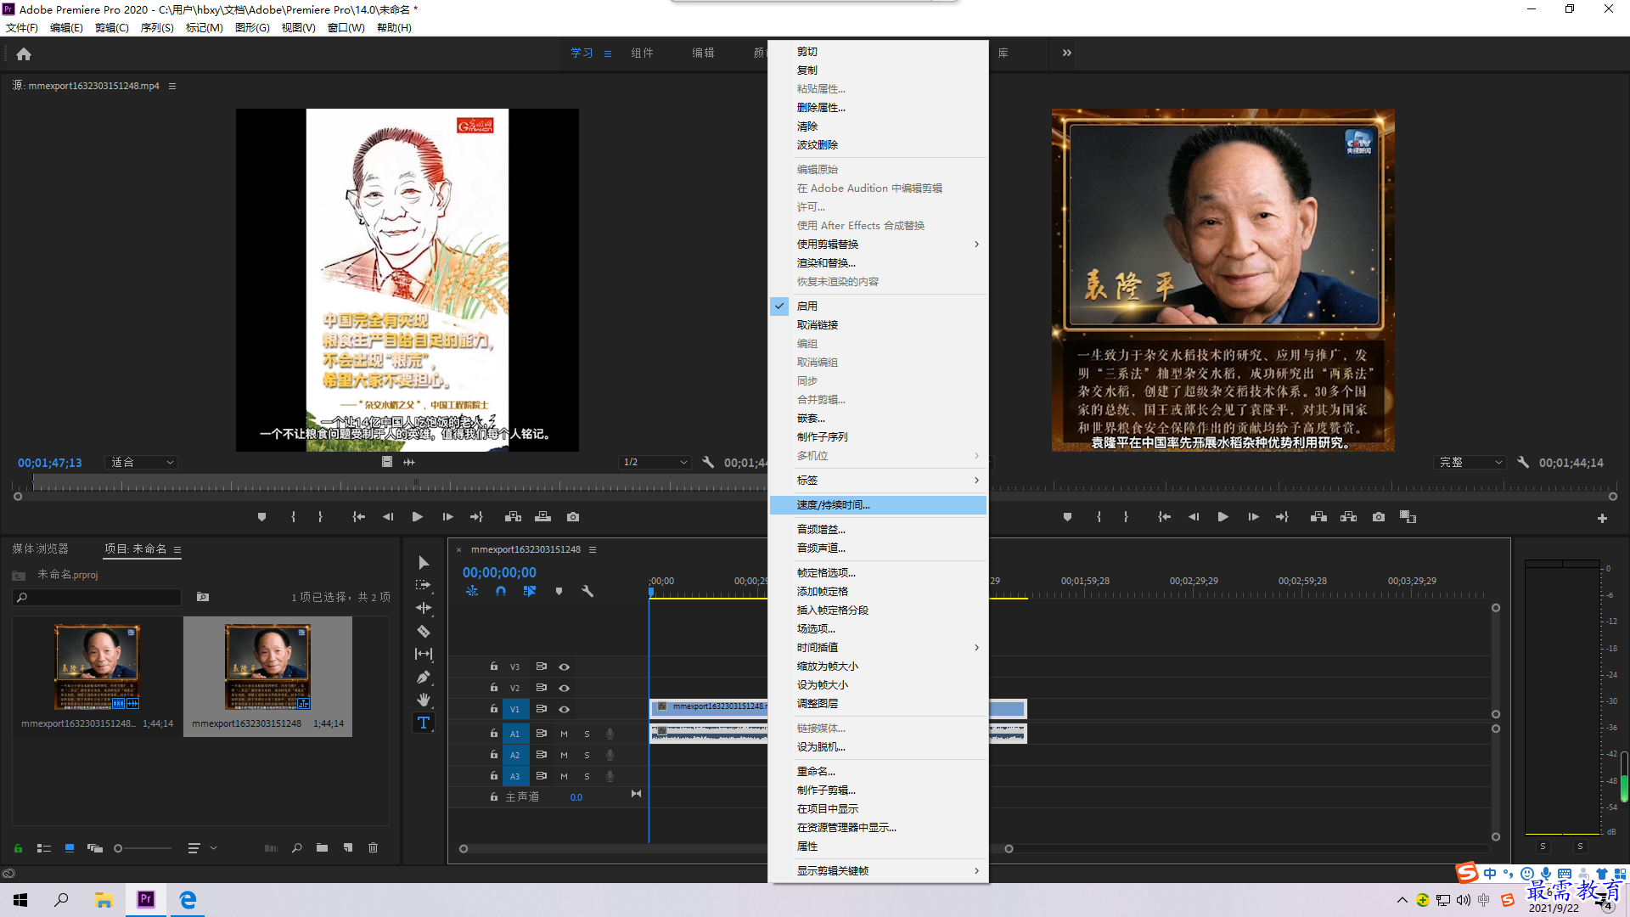Toggle Snap in timeline
The height and width of the screenshot is (917, 1630).
[x=501, y=591]
